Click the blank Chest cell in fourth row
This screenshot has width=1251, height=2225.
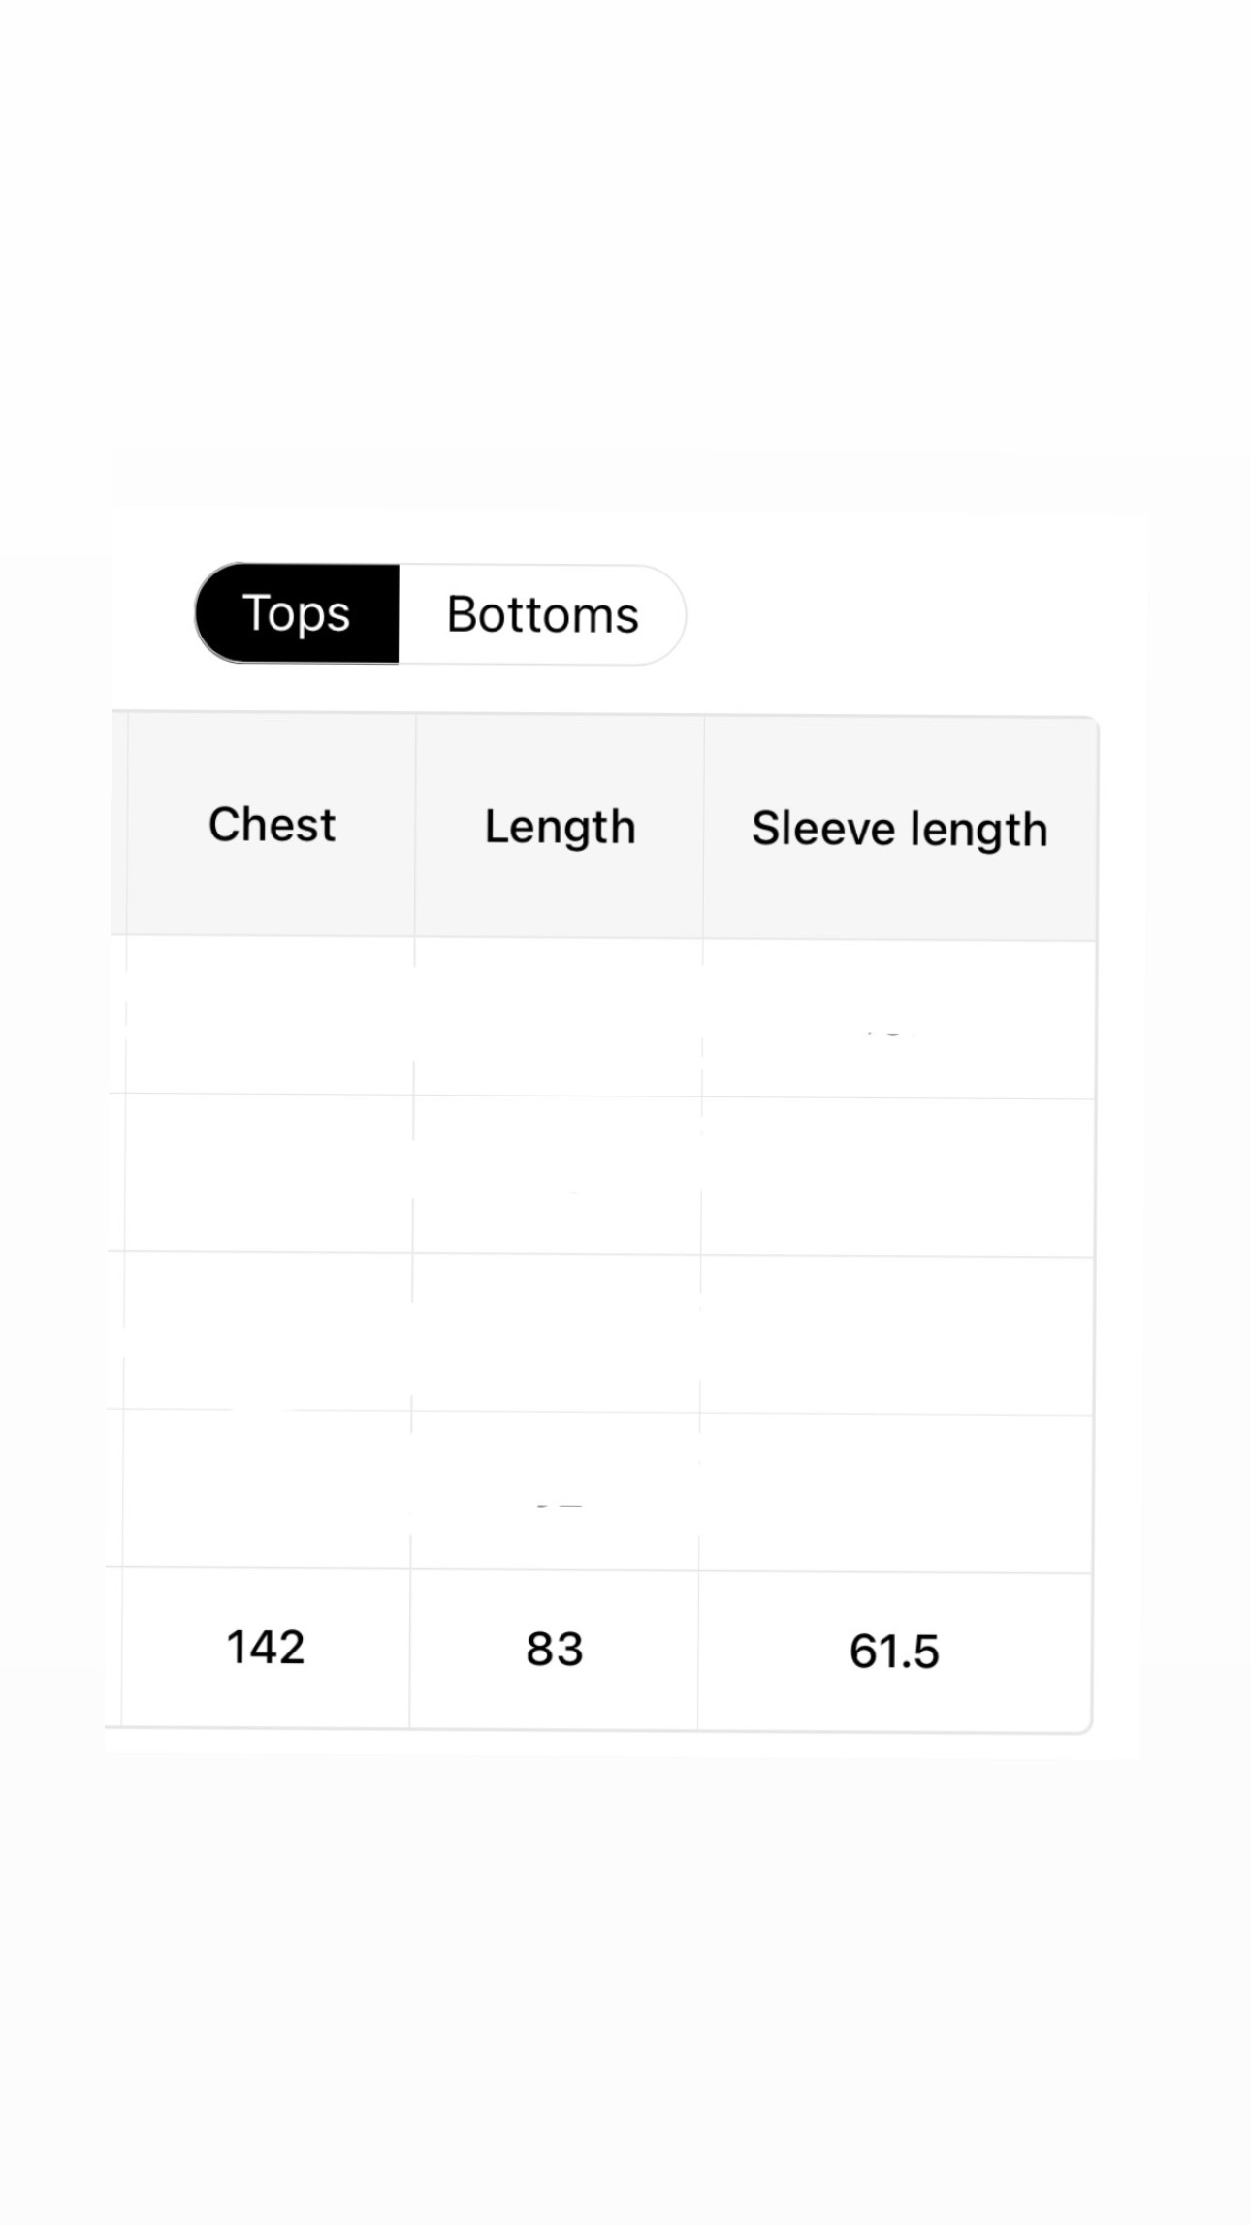tap(267, 1489)
